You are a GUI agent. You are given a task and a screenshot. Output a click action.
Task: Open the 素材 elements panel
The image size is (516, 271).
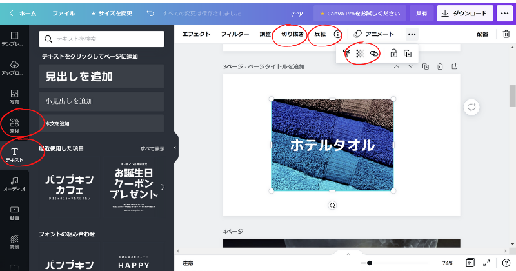click(x=14, y=125)
